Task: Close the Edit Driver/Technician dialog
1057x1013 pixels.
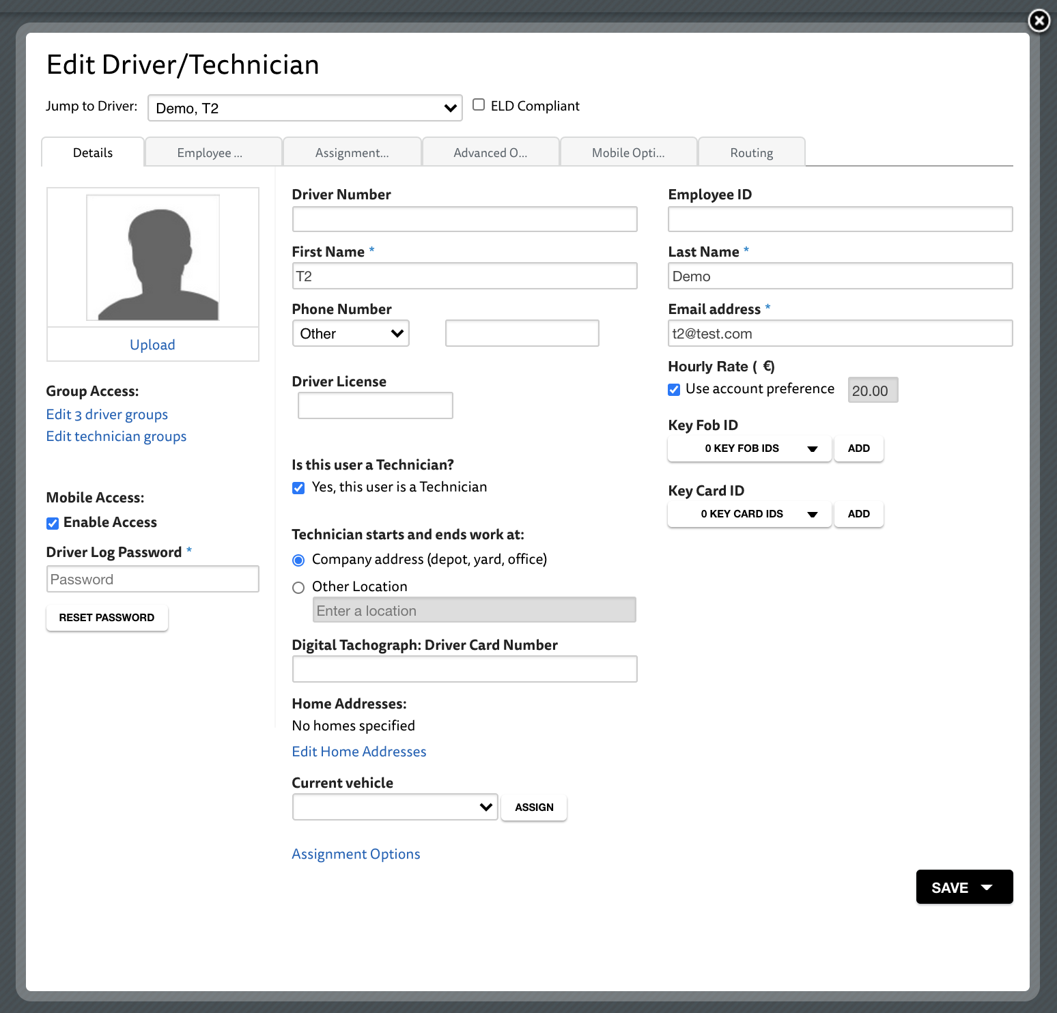Action: 1039,21
